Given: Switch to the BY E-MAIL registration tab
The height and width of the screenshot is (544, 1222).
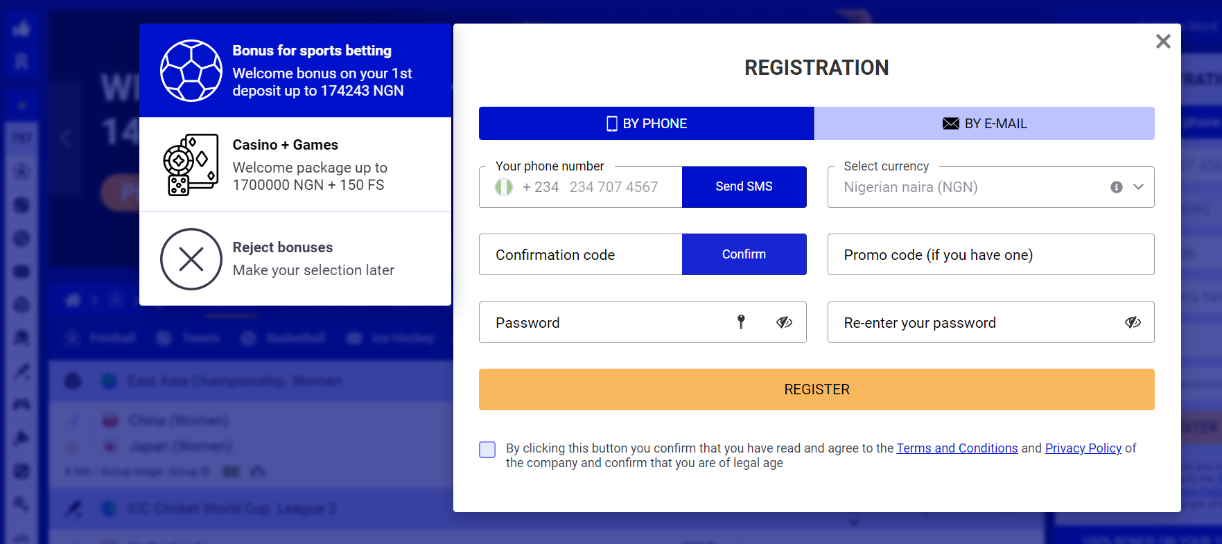Looking at the screenshot, I should pyautogui.click(x=985, y=123).
